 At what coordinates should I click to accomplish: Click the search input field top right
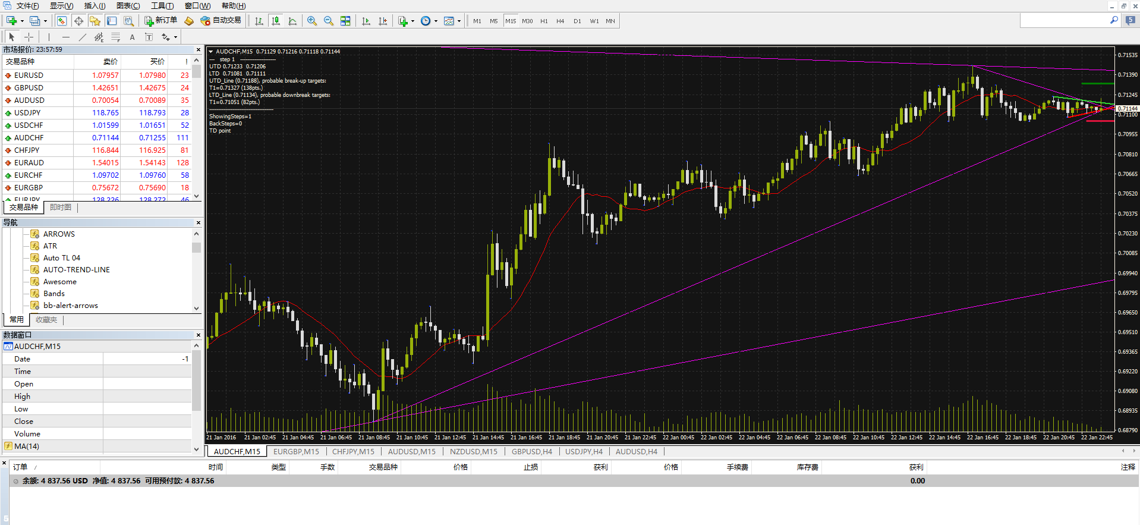tap(1064, 20)
